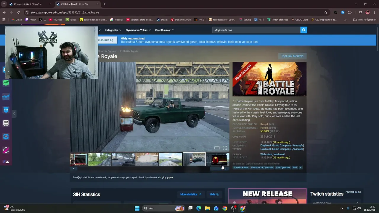This screenshot has height=213, width=379.
Task: Select the fourth bright room thumbnail
Action: (x=147, y=159)
